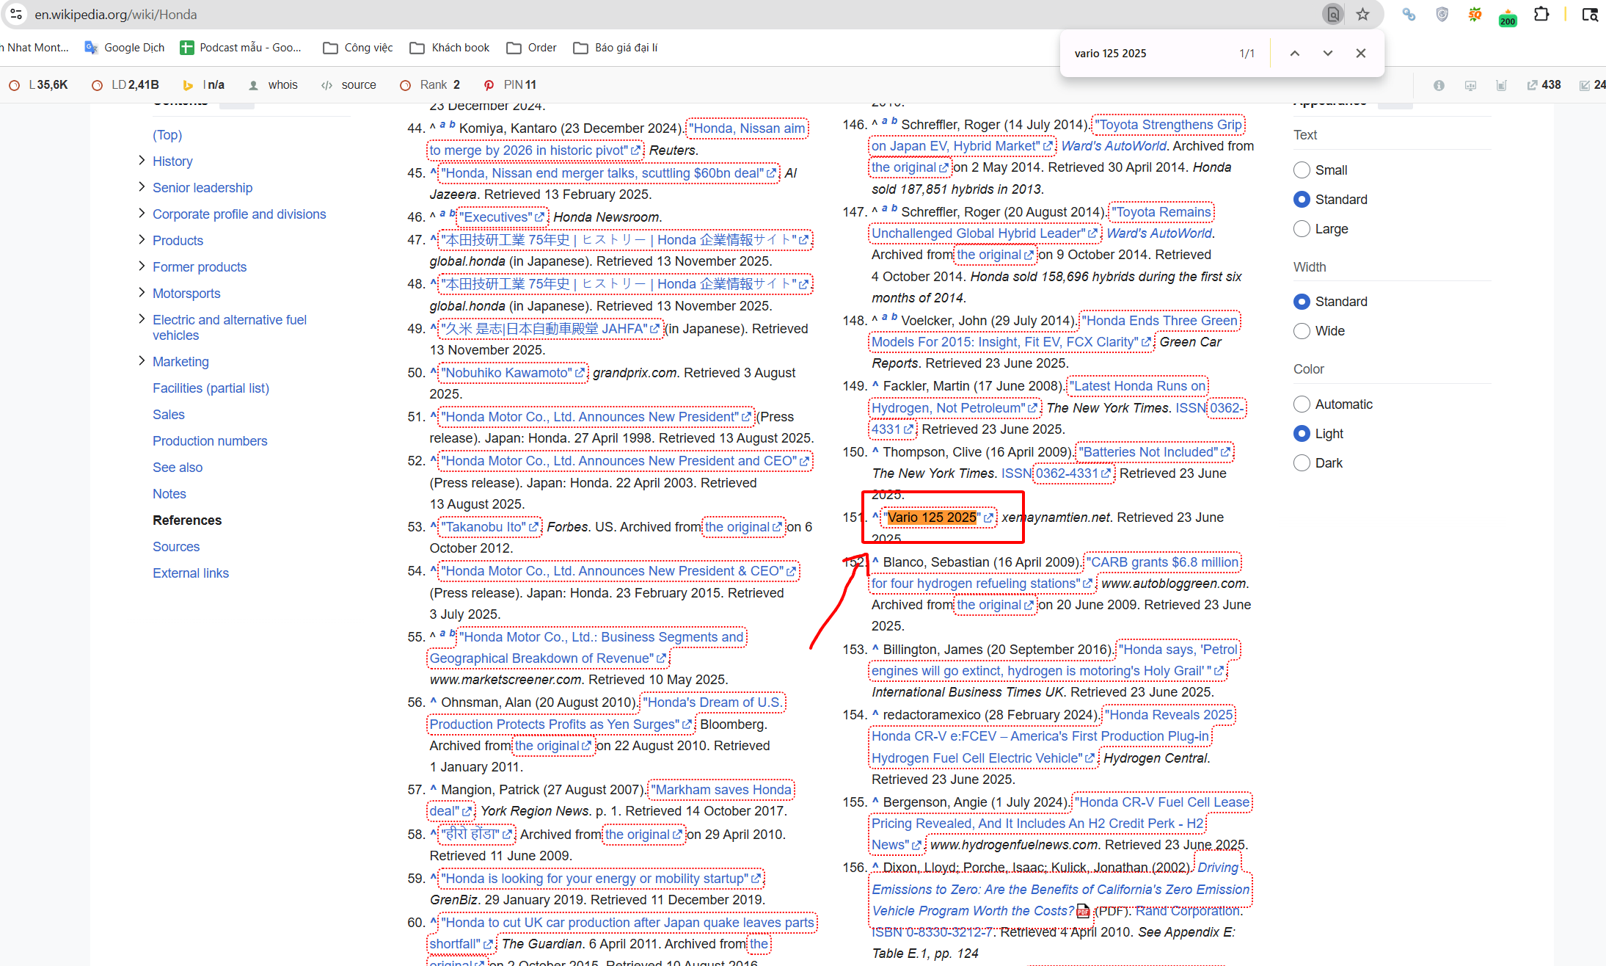The width and height of the screenshot is (1606, 966).
Task: Open 'Takanobu Ito' Forbes reference link
Action: click(x=490, y=527)
